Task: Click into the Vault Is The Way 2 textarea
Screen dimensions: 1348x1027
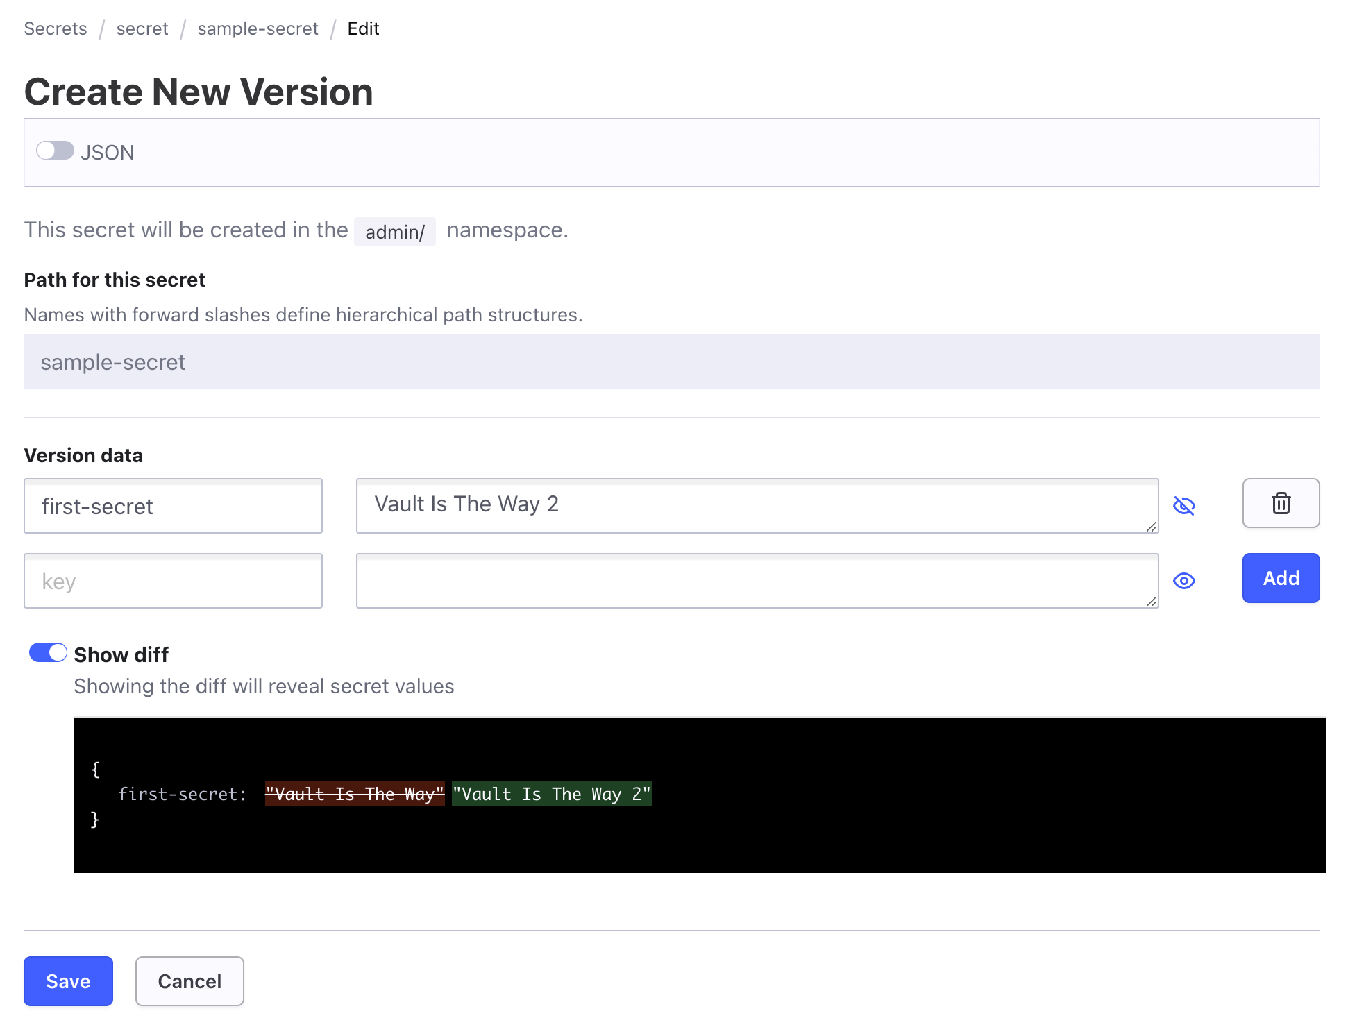Action: pos(757,506)
